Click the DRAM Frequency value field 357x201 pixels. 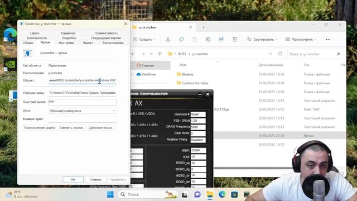[x=198, y=127]
